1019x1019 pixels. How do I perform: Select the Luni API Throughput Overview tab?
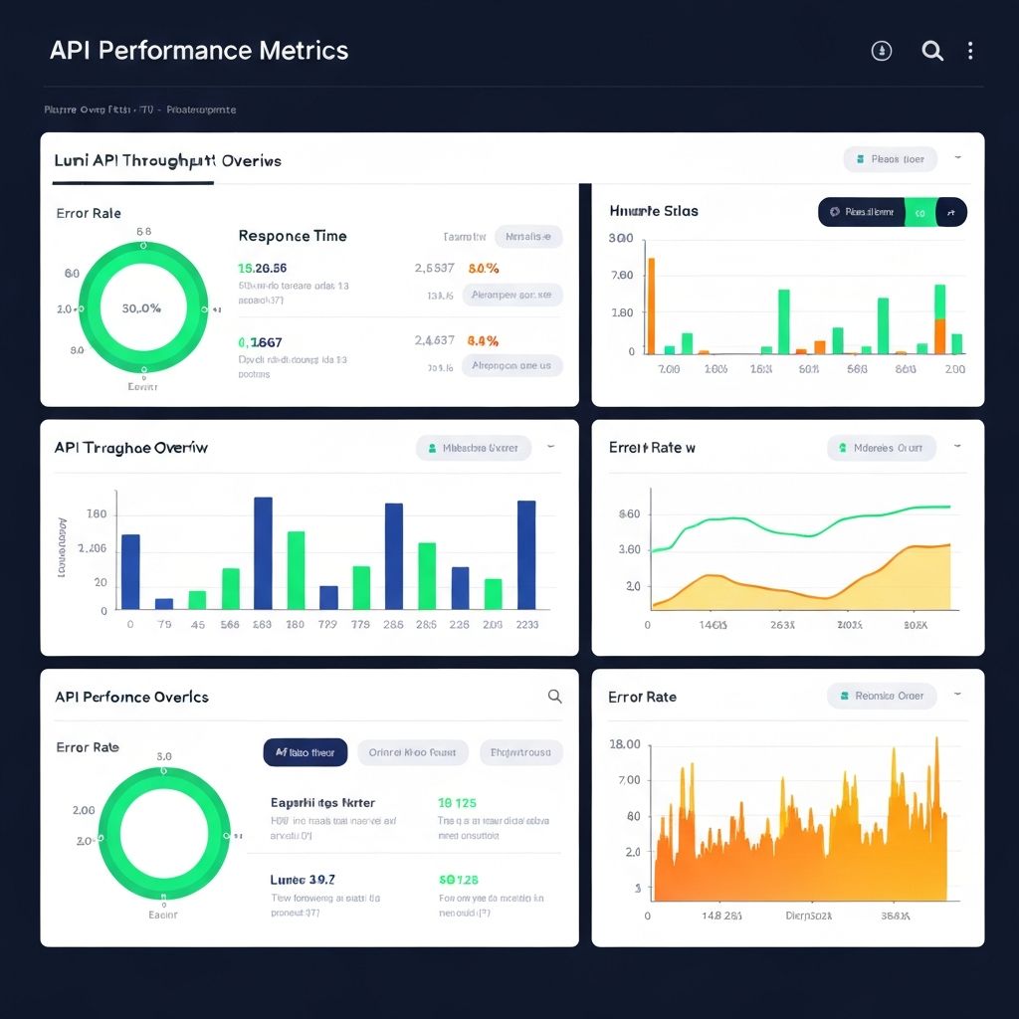167,161
